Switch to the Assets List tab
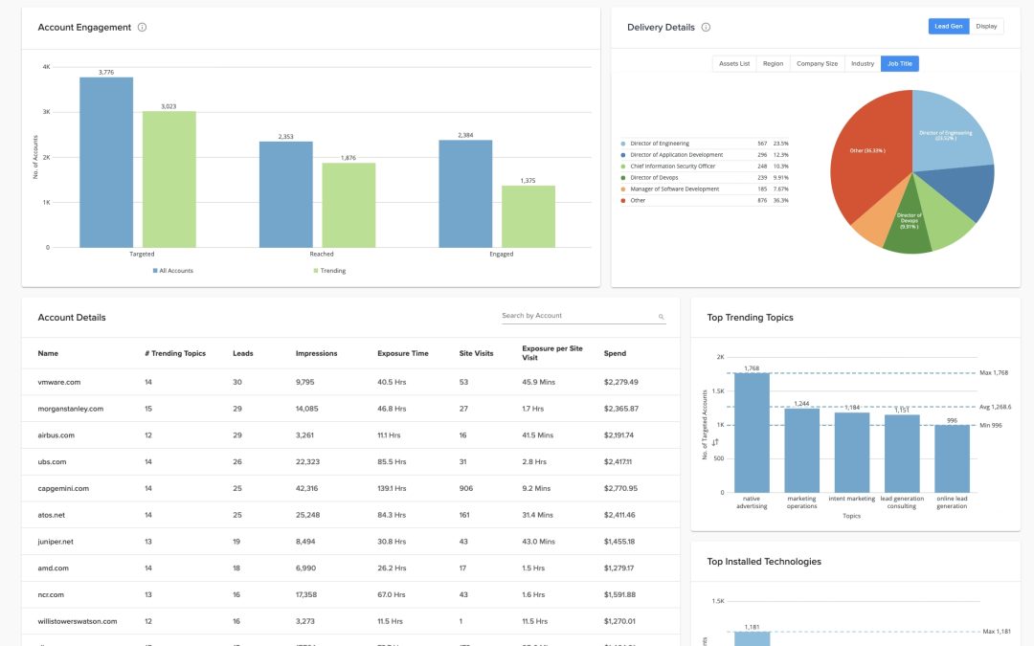Viewport: 1034px width, 646px height. coord(734,64)
